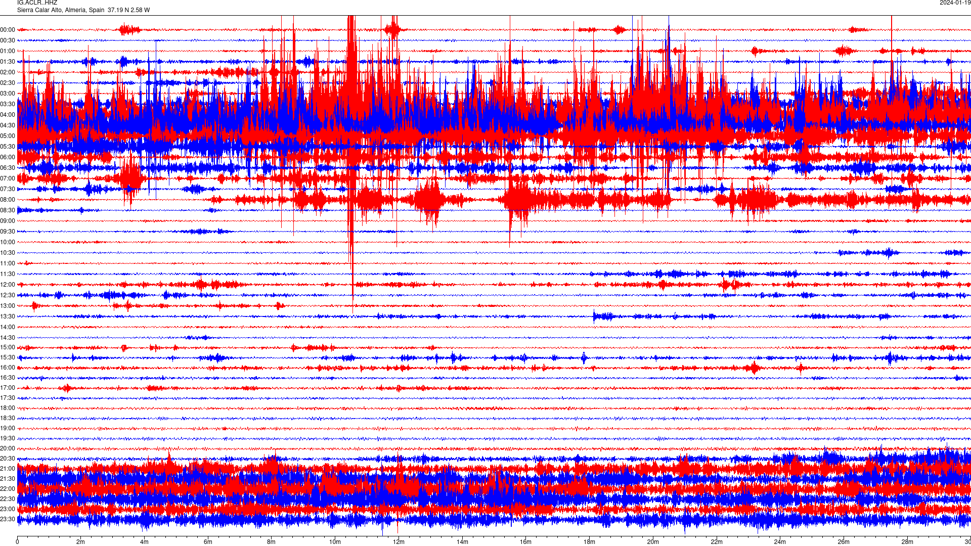Select the 01:30 time row label
971x546 pixels.
tap(8, 62)
